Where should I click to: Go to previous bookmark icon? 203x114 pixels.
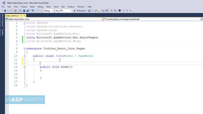point(123,11)
